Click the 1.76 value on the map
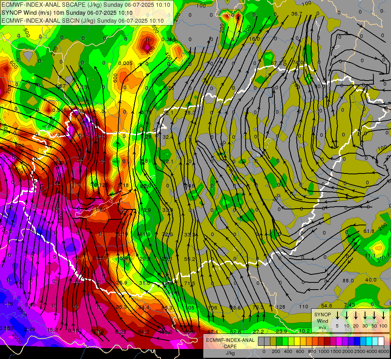The width and height of the screenshot is (391, 359). (x=8, y=304)
